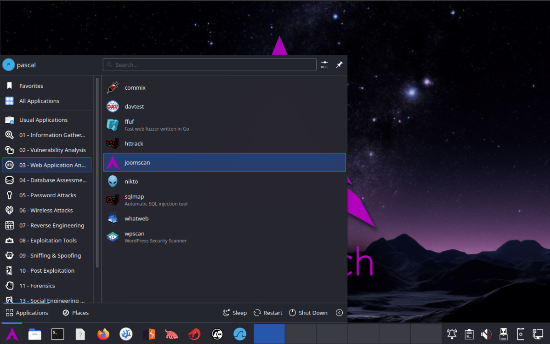Launch the terminal from taskbar
This screenshot has height=344, width=550.
pyautogui.click(x=57, y=334)
